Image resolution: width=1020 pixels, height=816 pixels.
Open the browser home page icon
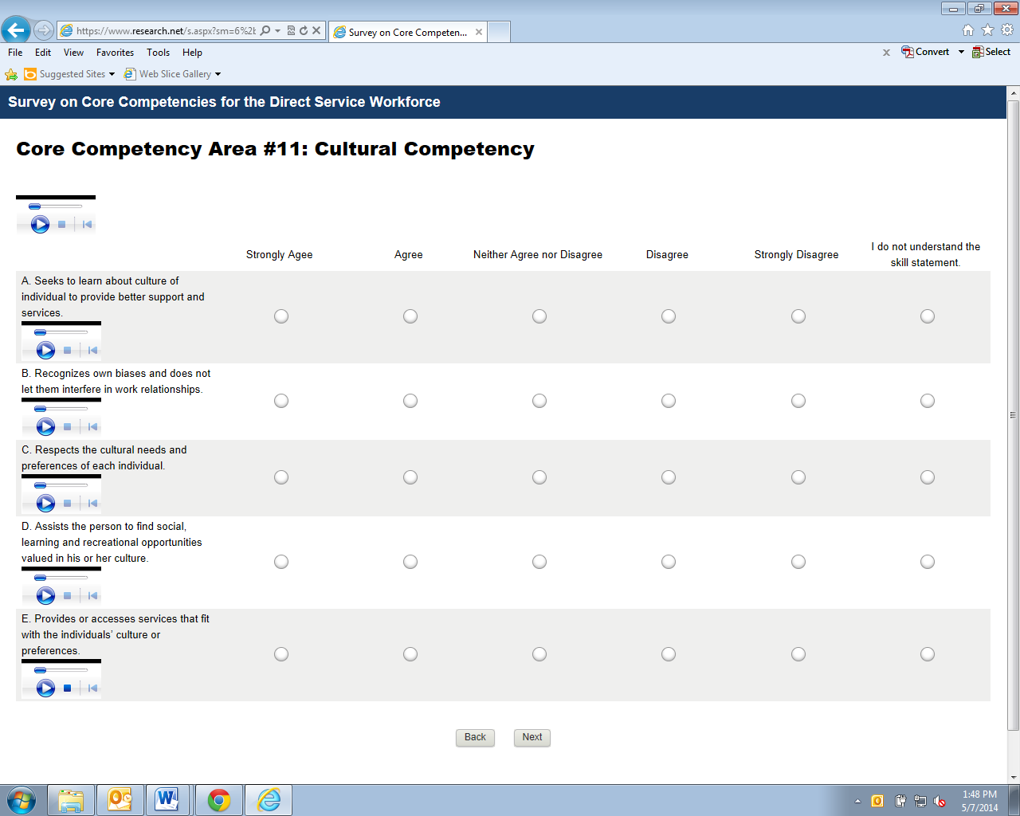967,30
